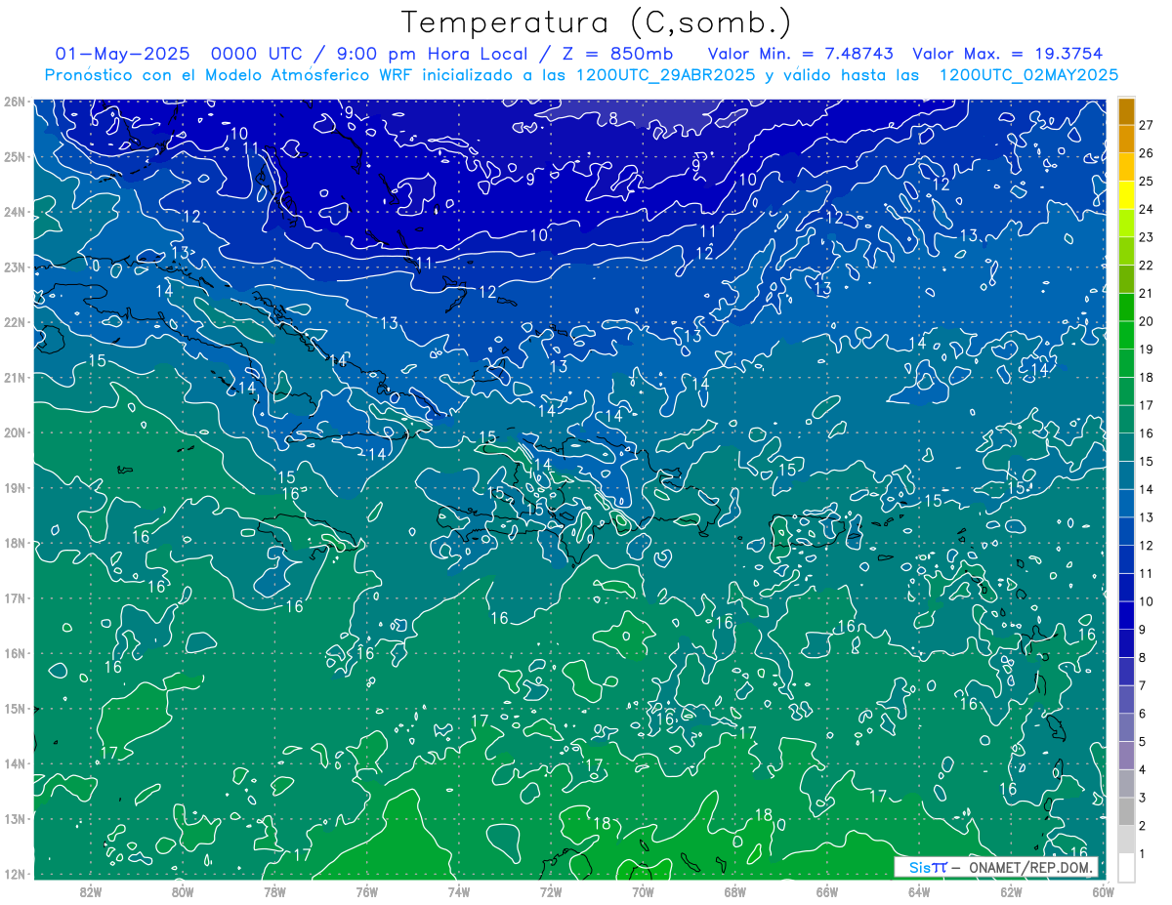
Task: Click the 15N latitude axis label
Action: 15,709
